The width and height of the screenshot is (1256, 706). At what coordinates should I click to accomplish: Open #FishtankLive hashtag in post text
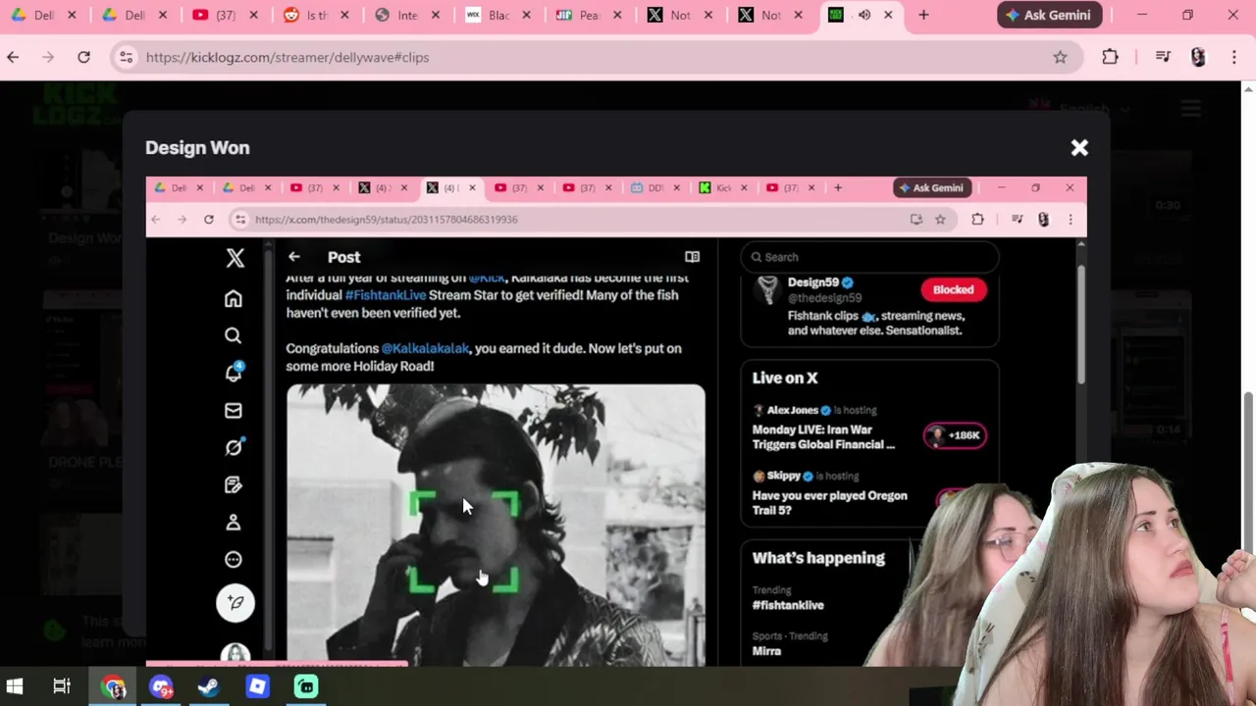point(386,295)
